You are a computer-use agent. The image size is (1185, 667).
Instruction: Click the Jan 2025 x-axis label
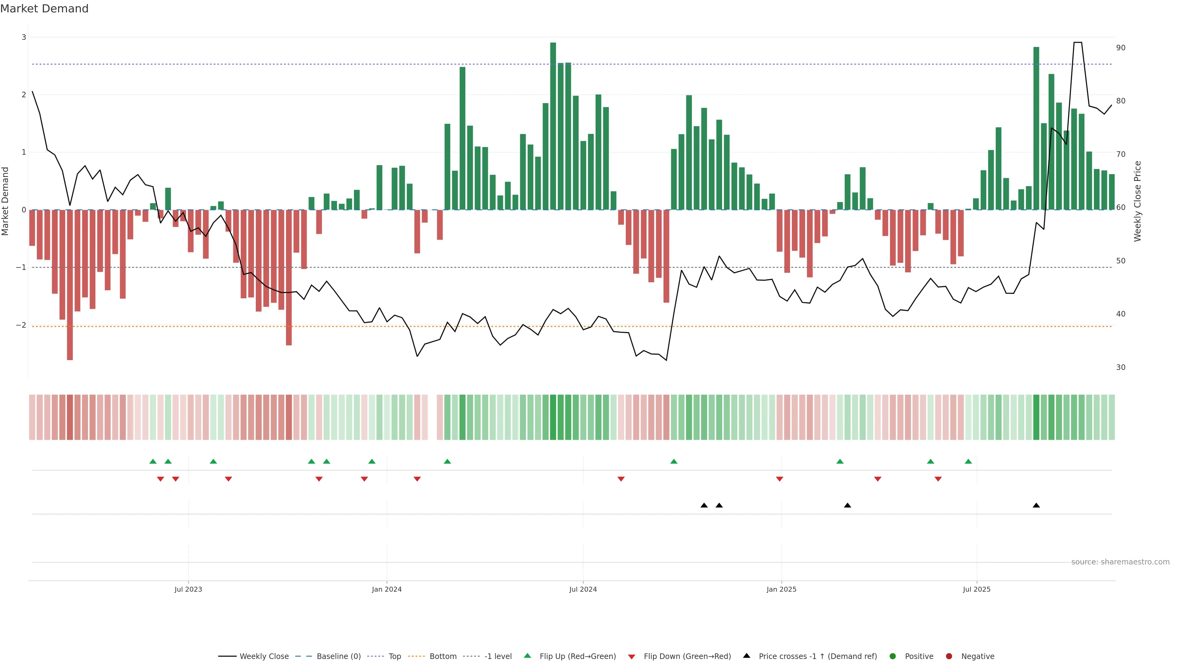coord(781,589)
